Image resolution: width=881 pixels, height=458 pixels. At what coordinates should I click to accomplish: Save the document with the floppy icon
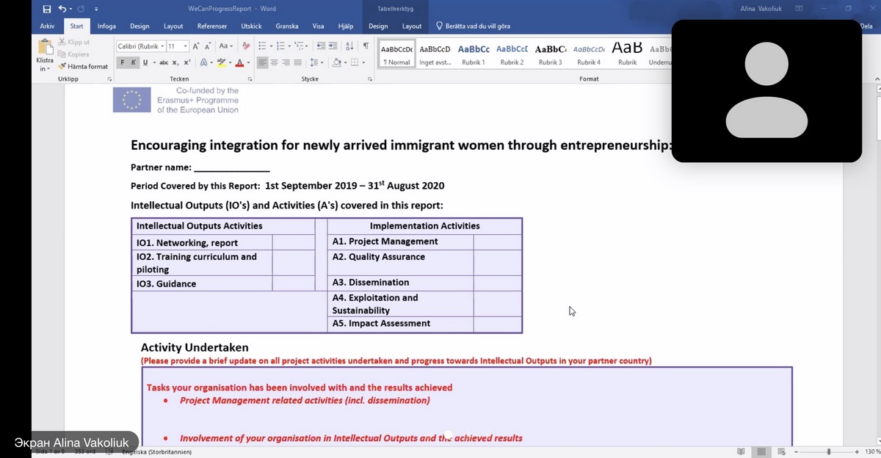coord(47,9)
